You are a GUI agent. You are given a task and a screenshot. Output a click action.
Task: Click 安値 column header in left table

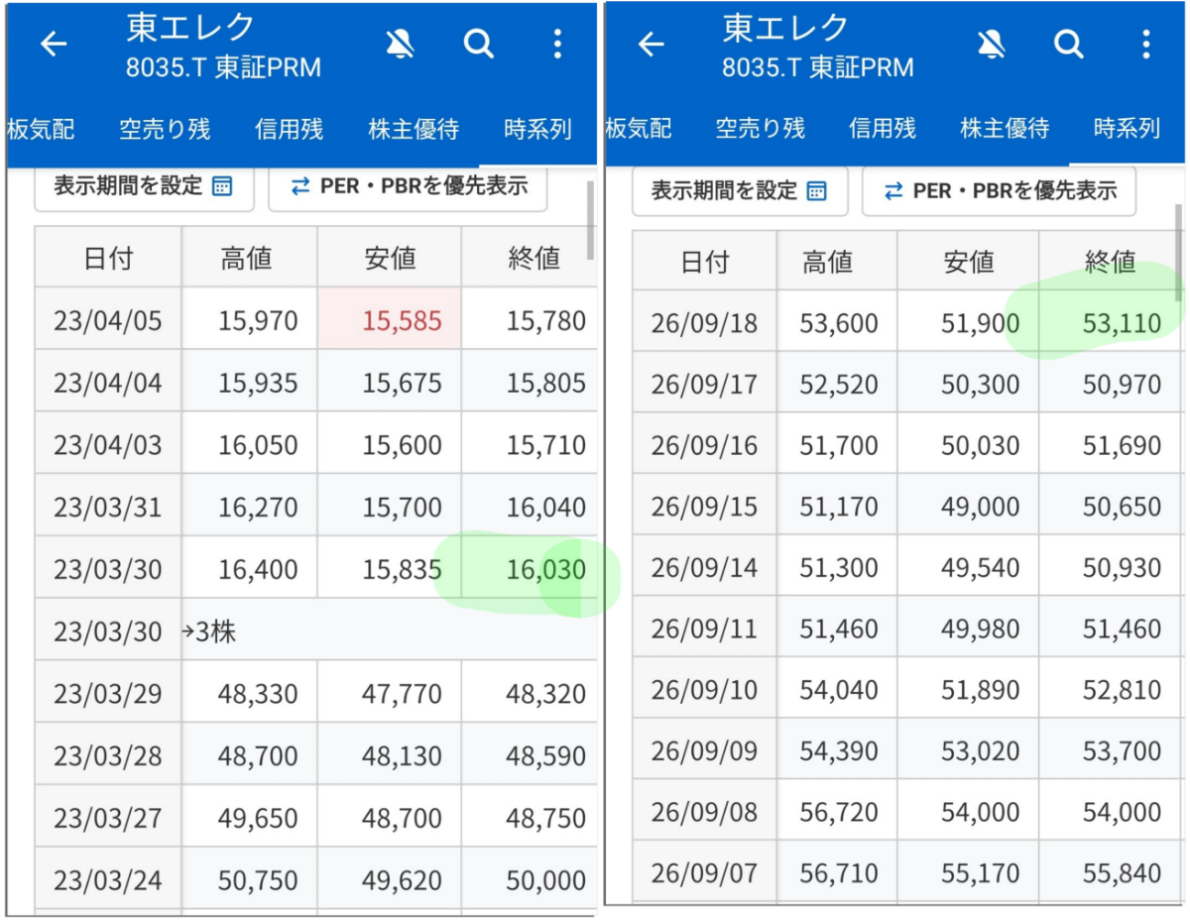point(390,258)
